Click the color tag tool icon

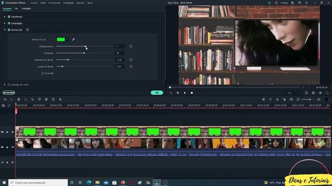click(39, 99)
